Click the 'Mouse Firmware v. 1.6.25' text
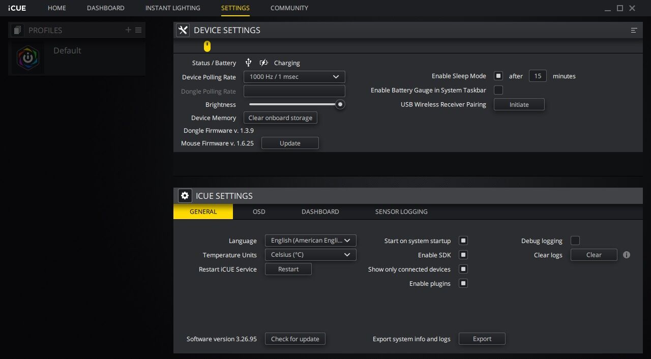 217,143
